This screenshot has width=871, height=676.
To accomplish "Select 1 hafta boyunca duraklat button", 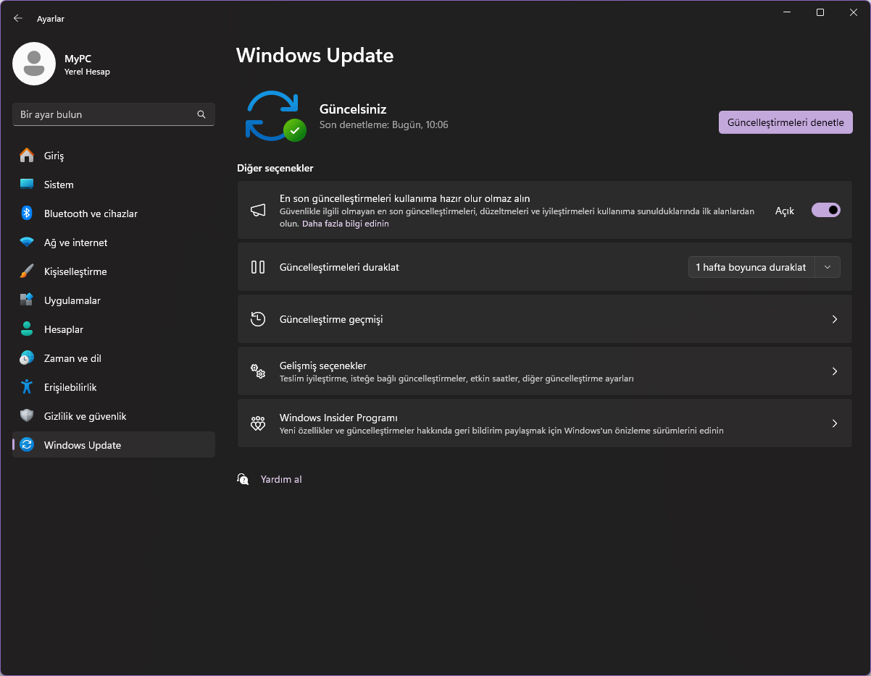I will point(751,267).
